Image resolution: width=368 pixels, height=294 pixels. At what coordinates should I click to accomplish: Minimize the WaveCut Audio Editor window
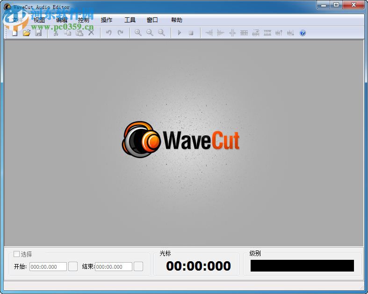click(324, 5)
